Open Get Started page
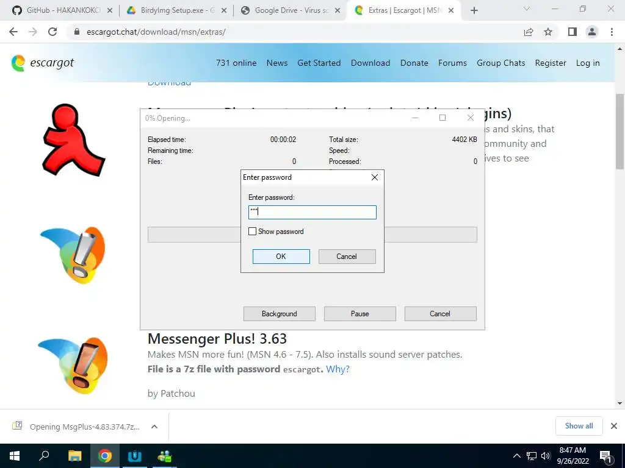 tap(319, 63)
